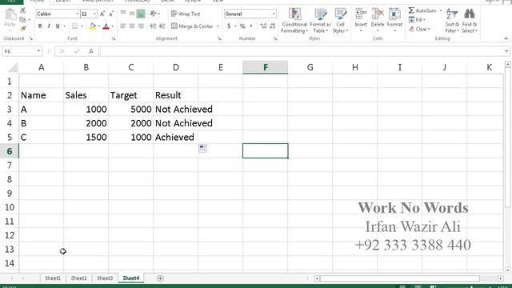Select row 6 header
The width and height of the screenshot is (512, 288).
pos(10,151)
